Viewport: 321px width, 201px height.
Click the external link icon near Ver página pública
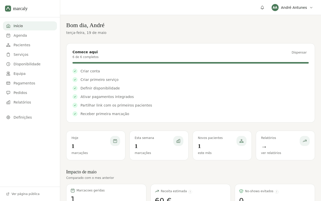click(x=8, y=194)
